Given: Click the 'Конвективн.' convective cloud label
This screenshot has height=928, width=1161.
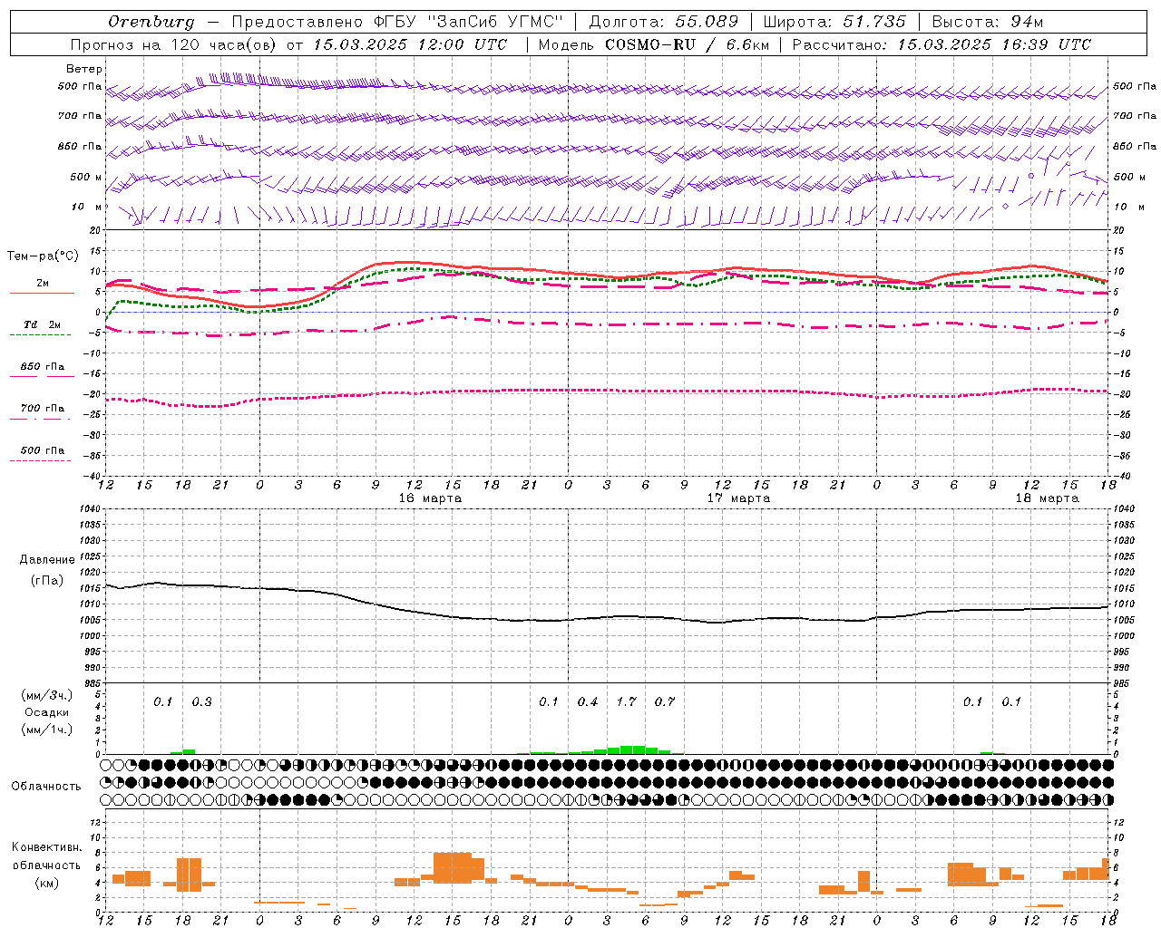Looking at the screenshot, I should click(47, 847).
